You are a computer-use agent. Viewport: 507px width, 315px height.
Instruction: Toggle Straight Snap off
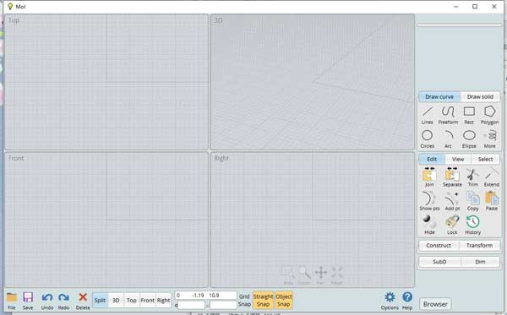[x=263, y=300]
